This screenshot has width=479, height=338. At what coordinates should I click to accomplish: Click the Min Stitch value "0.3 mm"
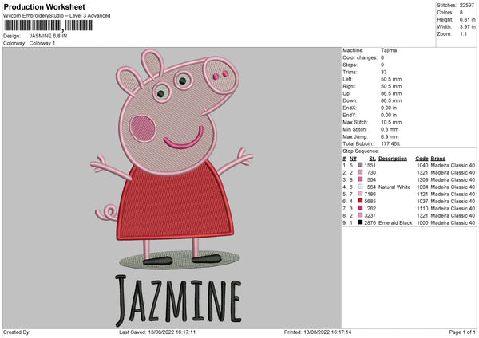point(390,129)
